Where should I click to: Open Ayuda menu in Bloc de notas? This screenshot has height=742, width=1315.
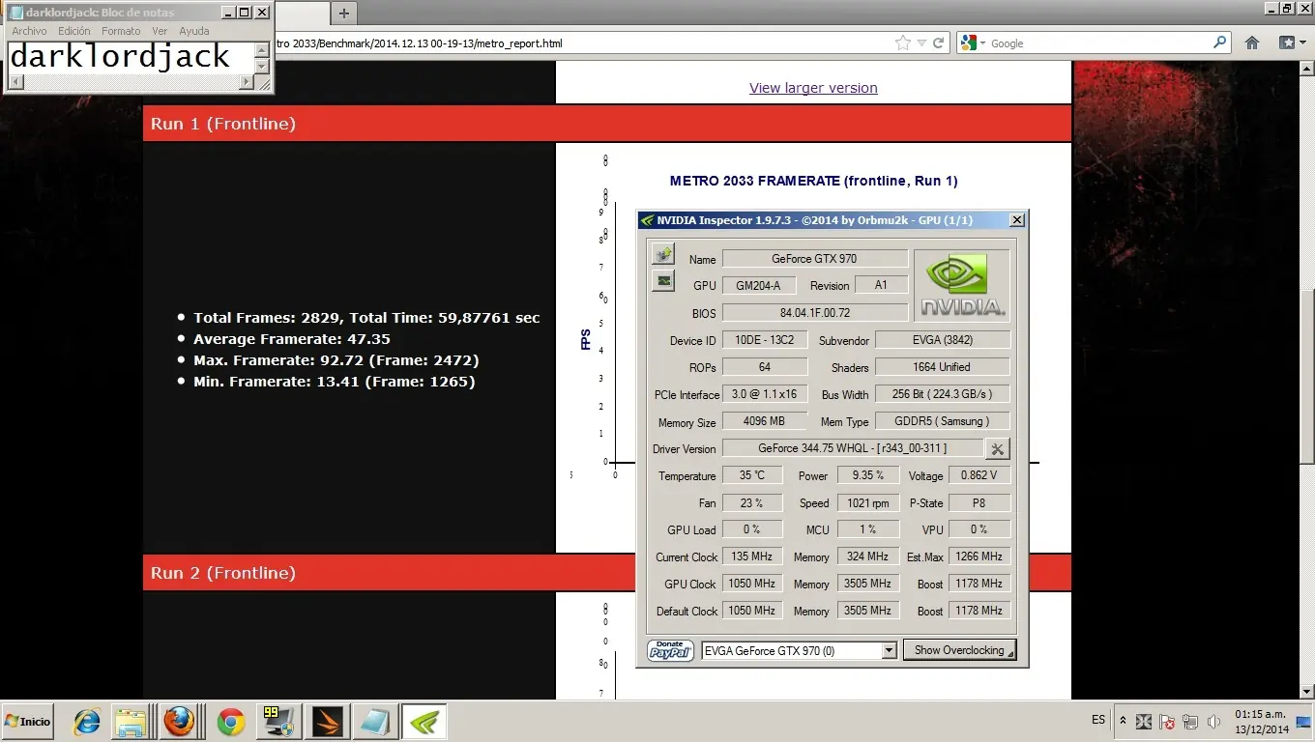[194, 31]
